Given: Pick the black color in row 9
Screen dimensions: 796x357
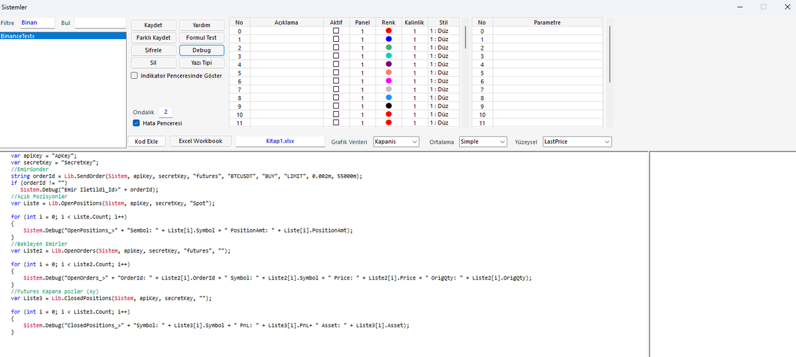Looking at the screenshot, I should [389, 106].
